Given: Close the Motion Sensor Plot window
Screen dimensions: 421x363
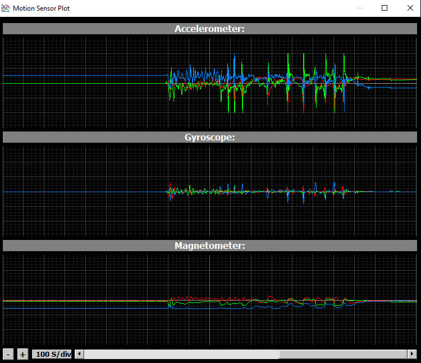Looking at the screenshot, I should coord(410,8).
